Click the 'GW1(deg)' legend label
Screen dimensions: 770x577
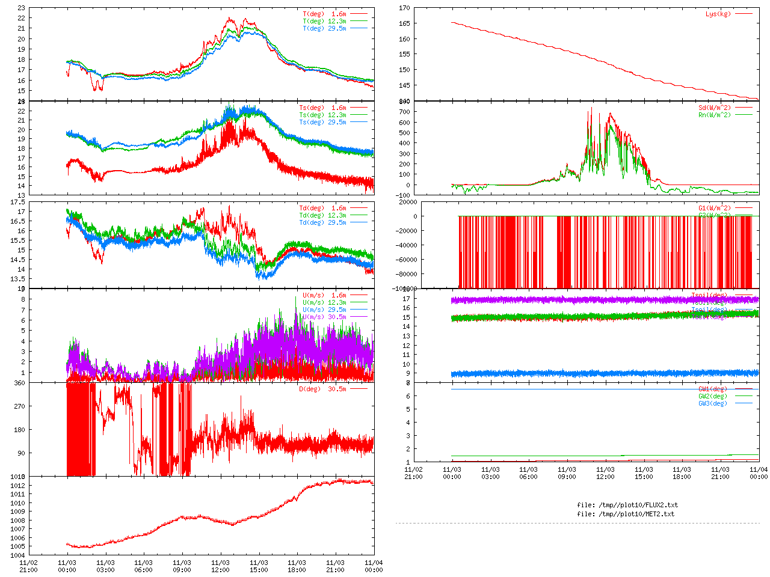(713, 389)
